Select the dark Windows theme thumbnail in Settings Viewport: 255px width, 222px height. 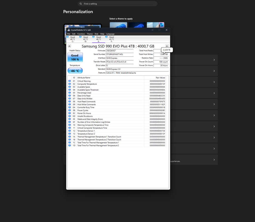(137, 25)
